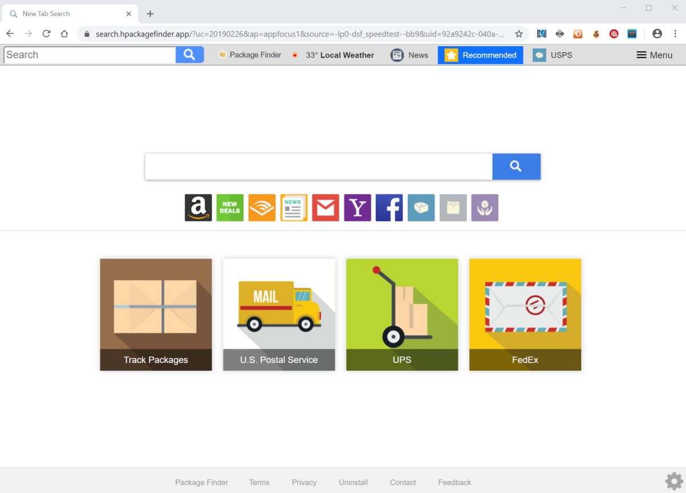686x493 pixels.
Task: Open the Feedback footer link
Action: [454, 482]
